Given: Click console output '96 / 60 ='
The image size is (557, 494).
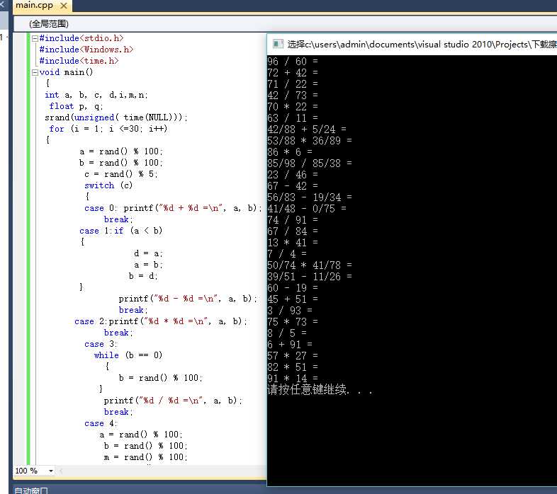Looking at the screenshot, I should 293,62.
